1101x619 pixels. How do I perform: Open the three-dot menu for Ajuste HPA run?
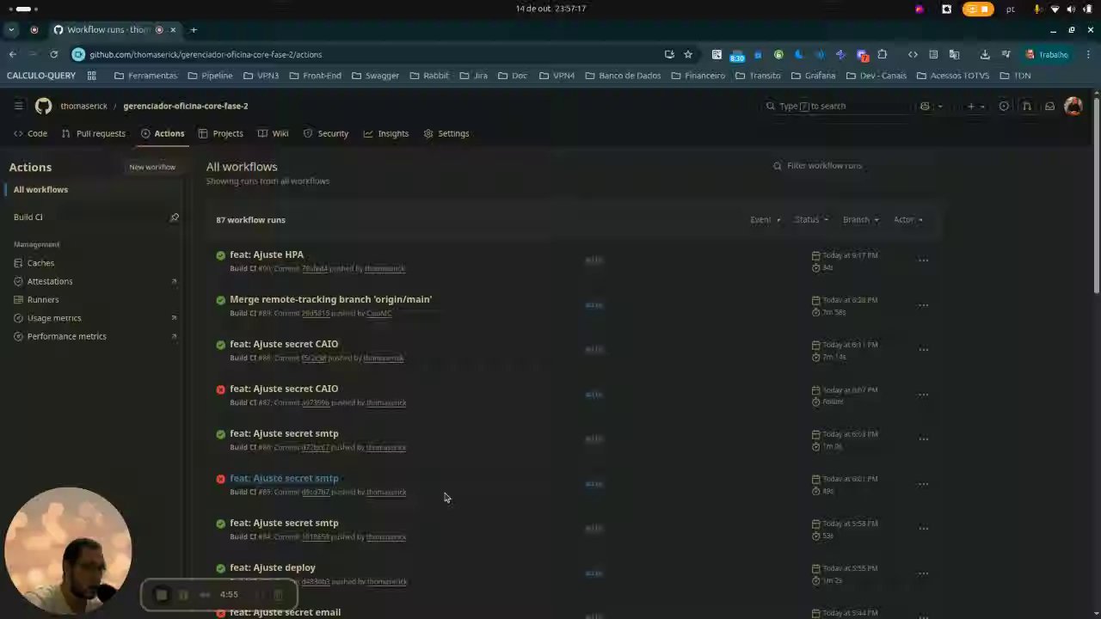pyautogui.click(x=923, y=260)
